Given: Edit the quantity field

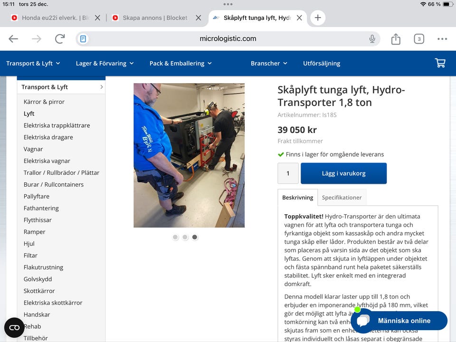Looking at the screenshot, I should tap(288, 173).
